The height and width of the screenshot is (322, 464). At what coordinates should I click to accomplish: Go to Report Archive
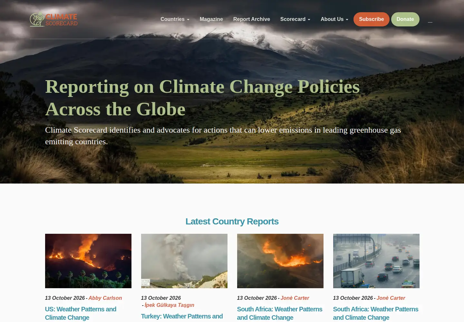(x=252, y=19)
